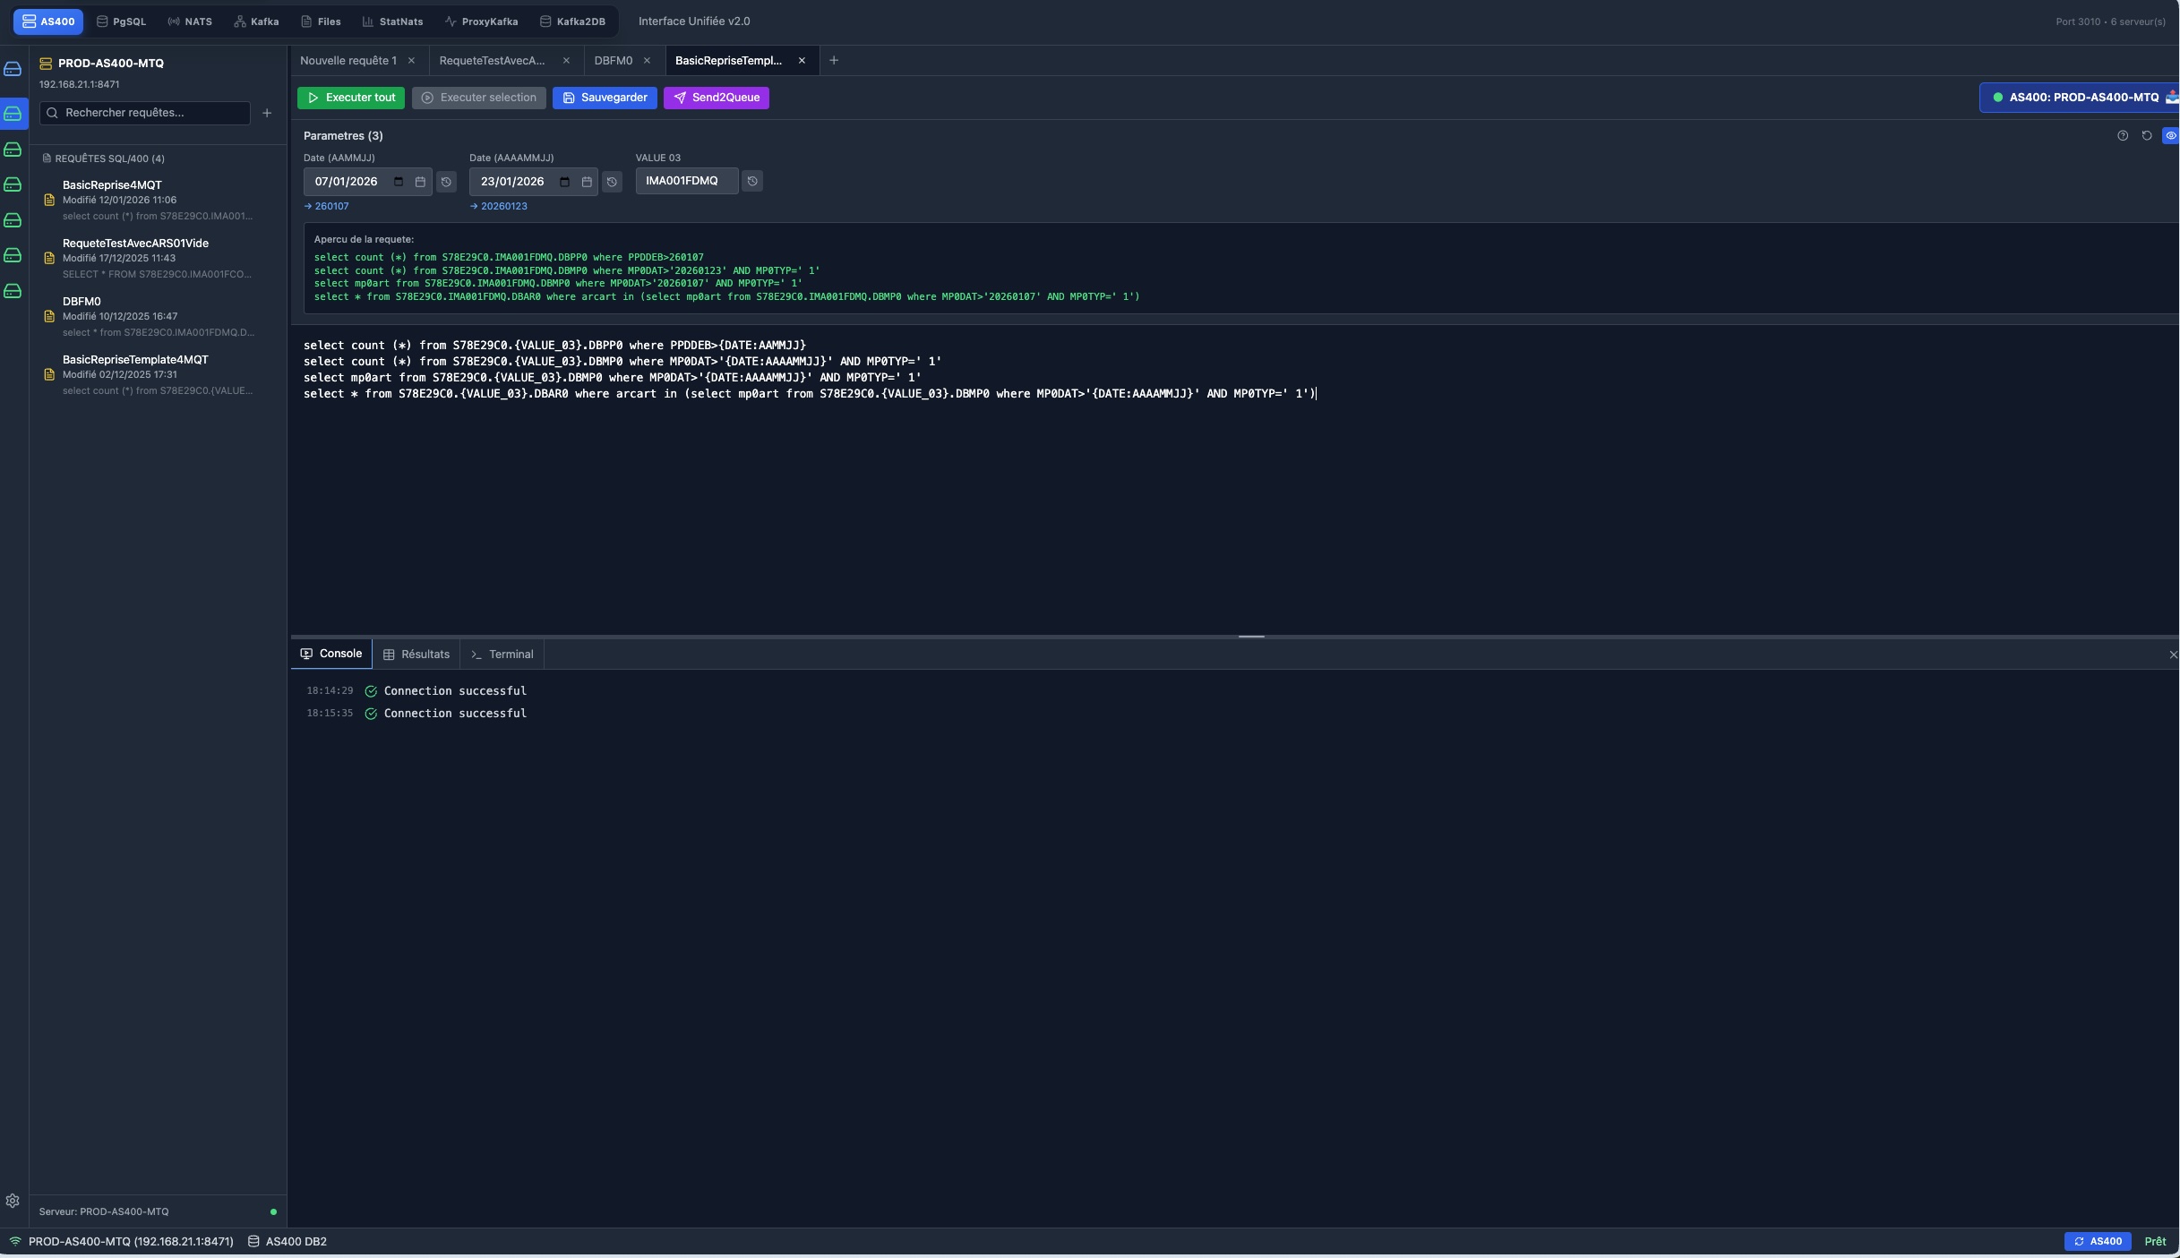Open calendar picker for Date (AAAAMMJJ) field
This screenshot has width=2180, height=1258.
point(587,182)
